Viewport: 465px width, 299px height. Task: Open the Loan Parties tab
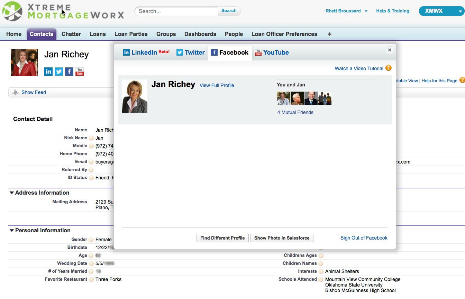[x=131, y=34]
